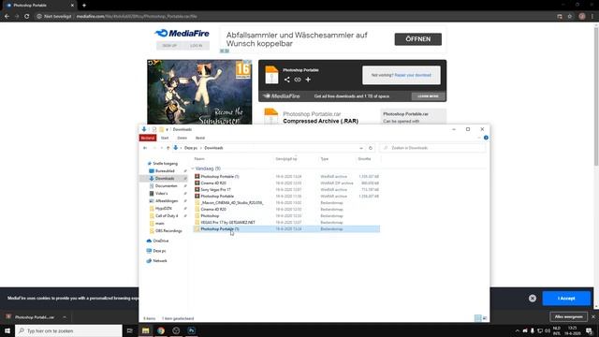This screenshot has width=599, height=337.
Task: Open Task View on the taskbar
Action: tap(129, 330)
